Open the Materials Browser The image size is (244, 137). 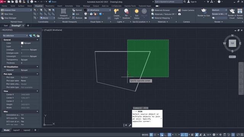point(161,10)
